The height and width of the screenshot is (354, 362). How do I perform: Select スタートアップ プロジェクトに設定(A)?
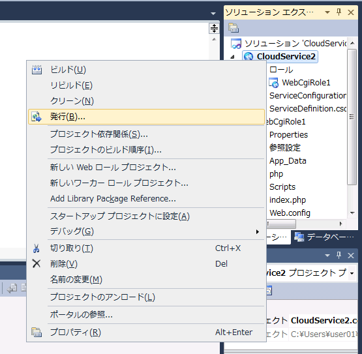tap(146, 216)
